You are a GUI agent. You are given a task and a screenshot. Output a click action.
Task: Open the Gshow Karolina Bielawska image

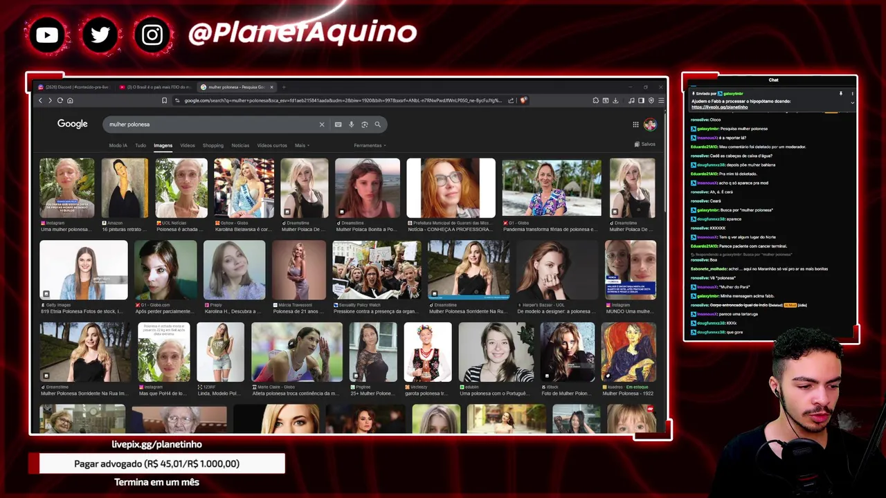(244, 188)
